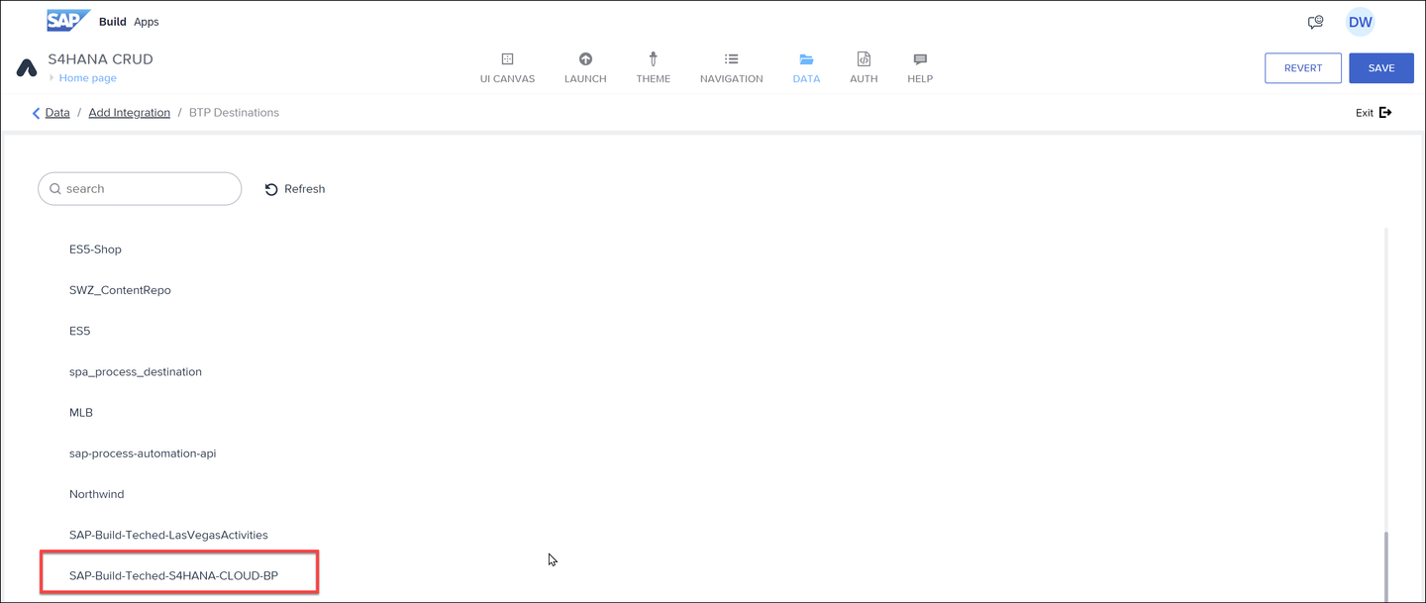1426x603 pixels.
Task: Open the Navigation tab
Action: coord(731,68)
